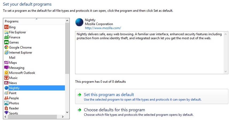230x123 pixels.
Task: Select Mail in the programs list
Action: pyautogui.click(x=12, y=58)
